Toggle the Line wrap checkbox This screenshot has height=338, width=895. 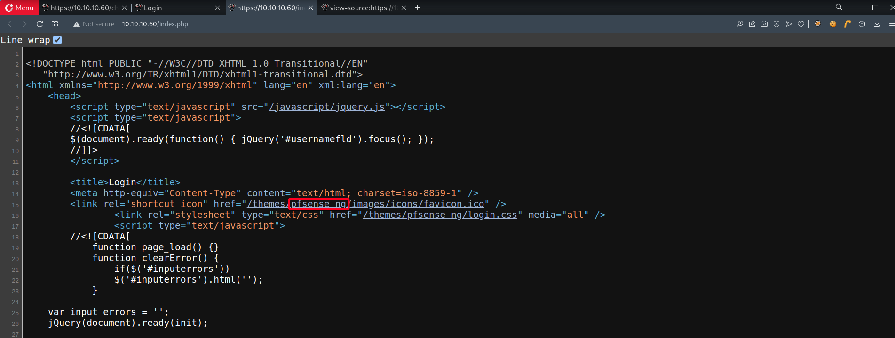[x=57, y=40]
